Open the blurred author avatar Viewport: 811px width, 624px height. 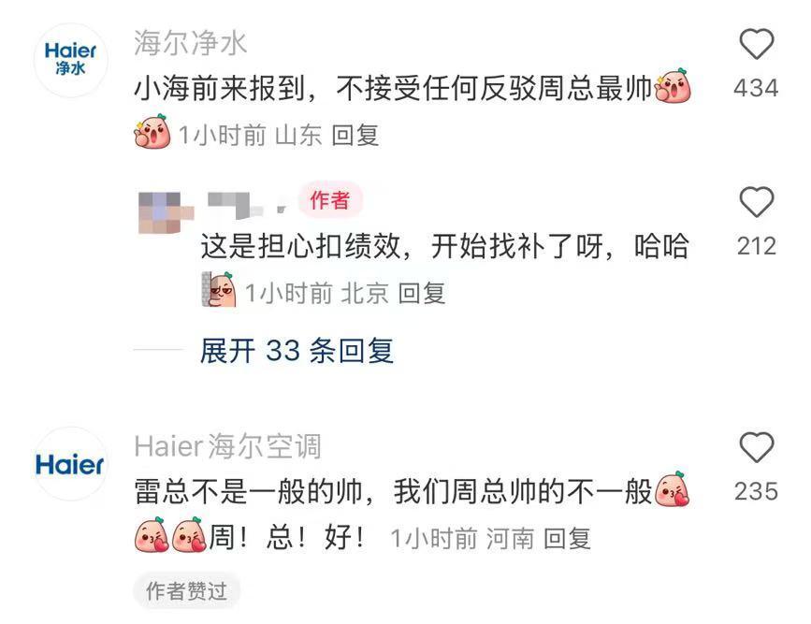pyautogui.click(x=166, y=212)
